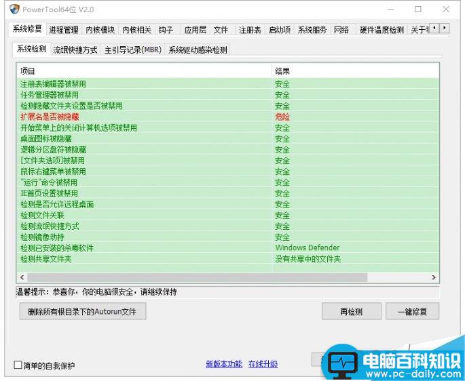Click the PowerTool shield icon in title bar
Image resolution: width=465 pixels, height=381 pixels.
(14, 9)
